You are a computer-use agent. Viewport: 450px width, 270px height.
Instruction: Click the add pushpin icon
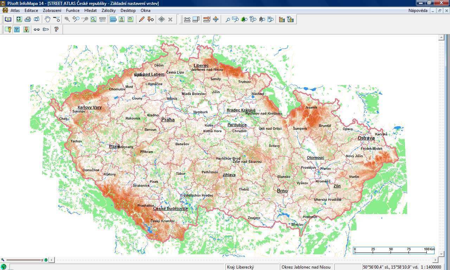150,19
